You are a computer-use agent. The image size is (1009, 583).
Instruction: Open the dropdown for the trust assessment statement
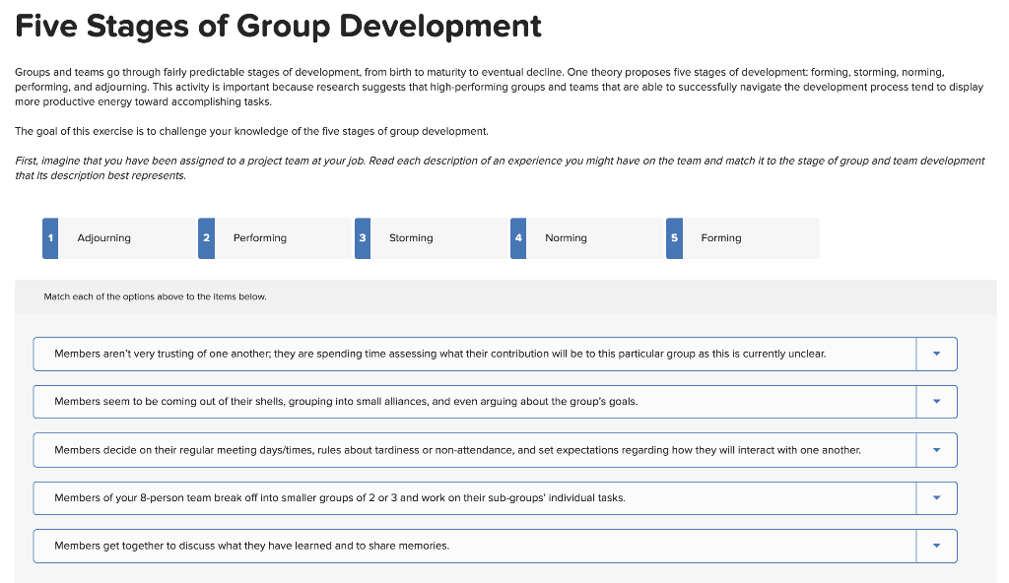click(936, 354)
